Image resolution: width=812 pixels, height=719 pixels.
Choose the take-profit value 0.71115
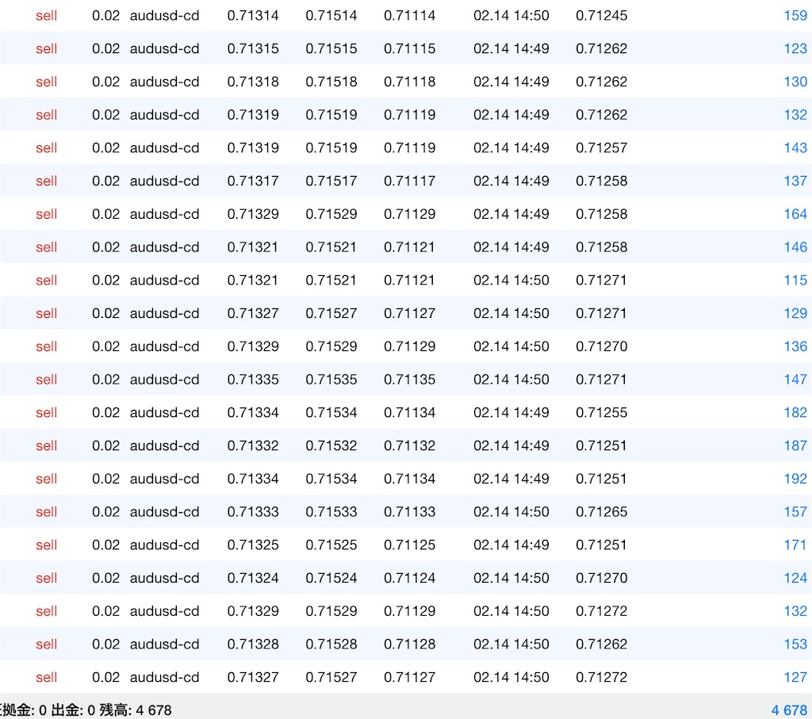coord(410,48)
